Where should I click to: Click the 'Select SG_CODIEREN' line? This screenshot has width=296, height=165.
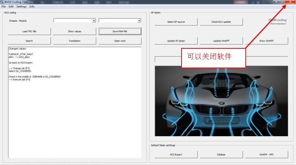20,71
